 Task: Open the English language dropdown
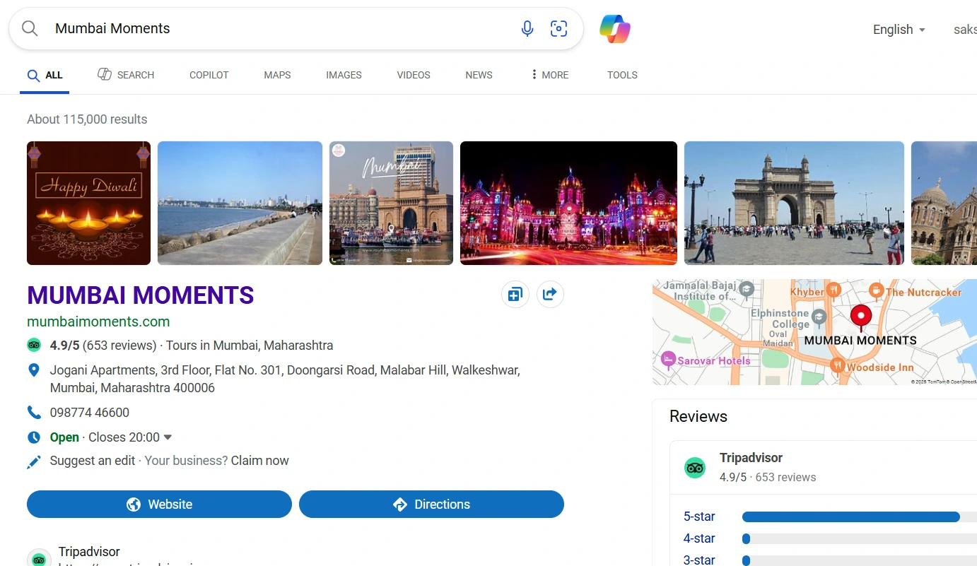899,30
